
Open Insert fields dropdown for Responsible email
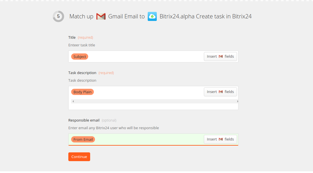220,139
